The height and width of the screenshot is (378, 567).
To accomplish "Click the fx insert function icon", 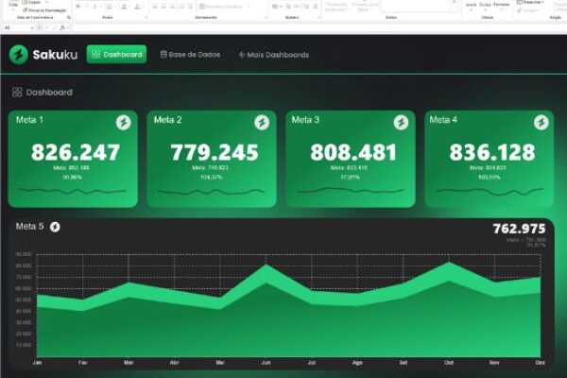I will click(x=62, y=27).
